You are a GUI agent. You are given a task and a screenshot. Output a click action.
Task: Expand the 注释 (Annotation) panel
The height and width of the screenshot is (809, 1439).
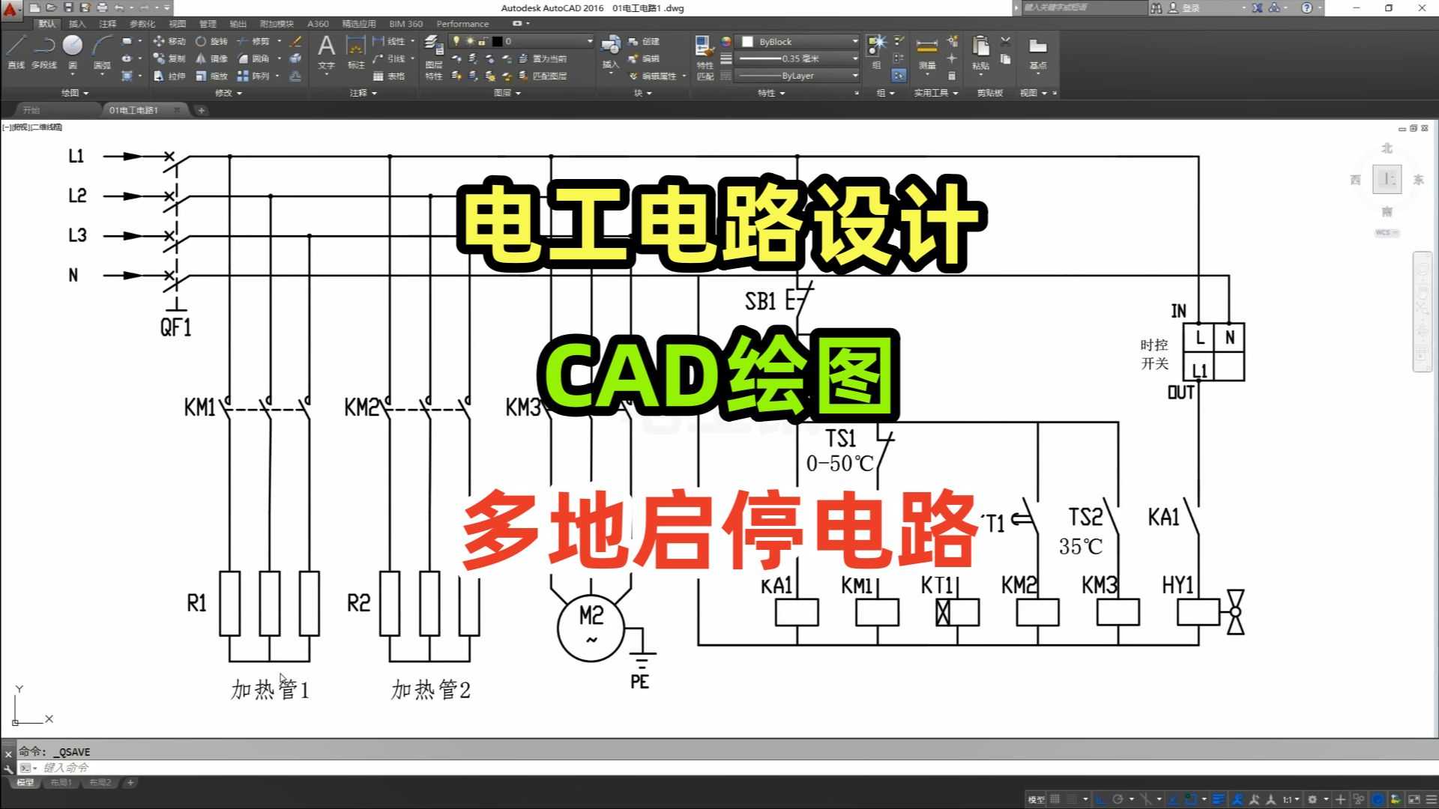(x=363, y=93)
